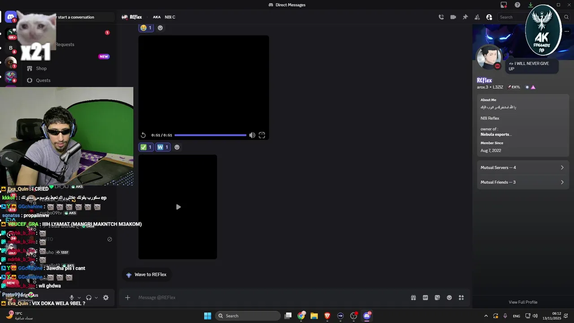Open Discord help icon
Image resolution: width=574 pixels, height=323 pixels.
point(517,5)
